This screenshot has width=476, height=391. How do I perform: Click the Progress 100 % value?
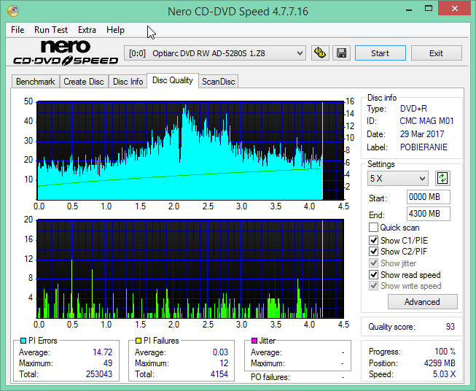tap(445, 352)
